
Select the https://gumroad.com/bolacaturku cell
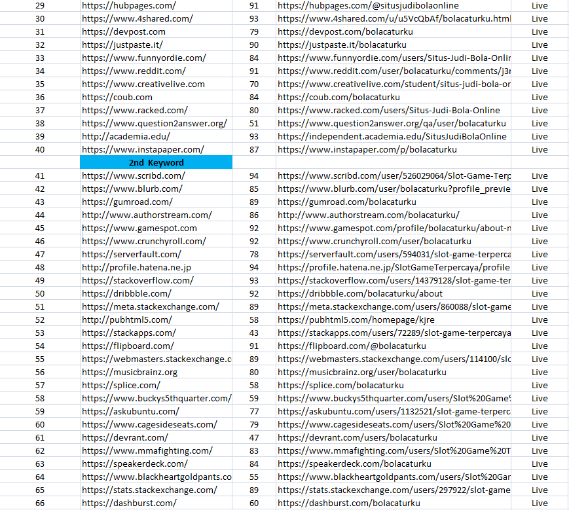pyautogui.click(x=394, y=202)
